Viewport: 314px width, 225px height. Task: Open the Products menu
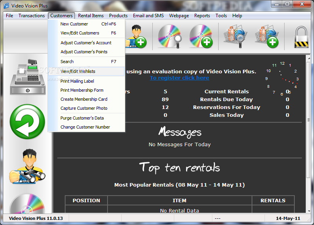point(118,16)
